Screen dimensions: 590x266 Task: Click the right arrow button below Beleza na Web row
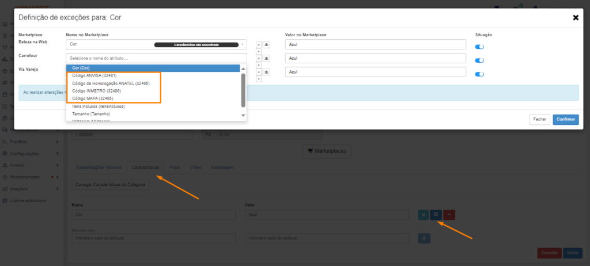[x=259, y=51]
